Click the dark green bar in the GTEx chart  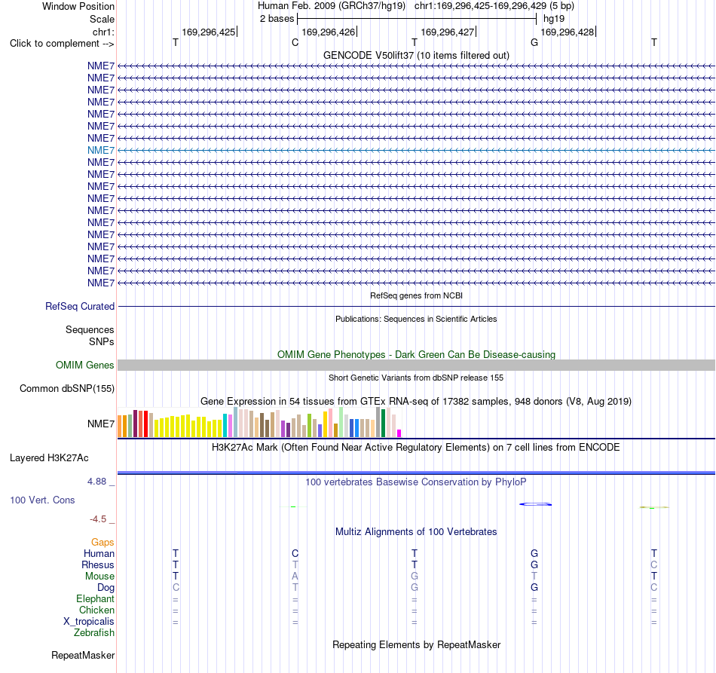pyautogui.click(x=384, y=424)
